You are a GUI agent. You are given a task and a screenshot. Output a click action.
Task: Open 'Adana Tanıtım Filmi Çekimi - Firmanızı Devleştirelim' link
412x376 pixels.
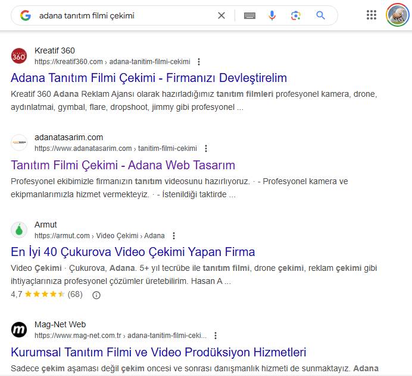[149, 78]
